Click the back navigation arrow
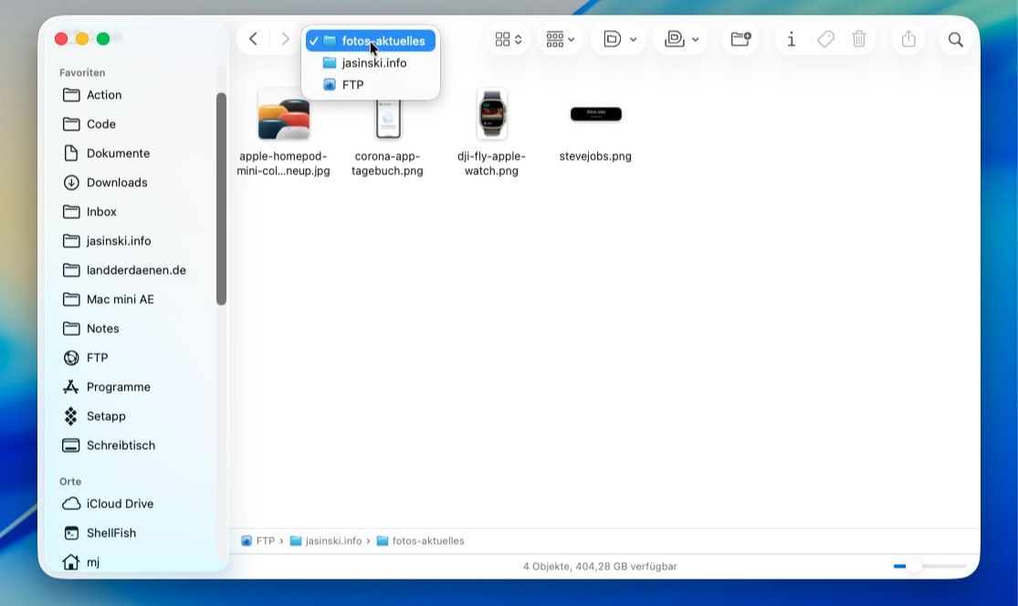The image size is (1018, 606). (253, 39)
